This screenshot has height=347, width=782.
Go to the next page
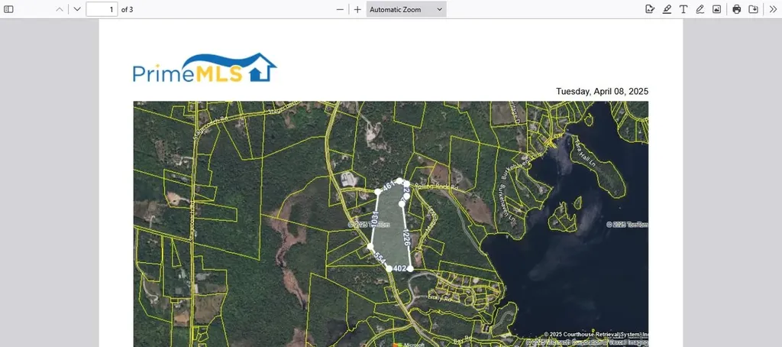[x=76, y=9]
